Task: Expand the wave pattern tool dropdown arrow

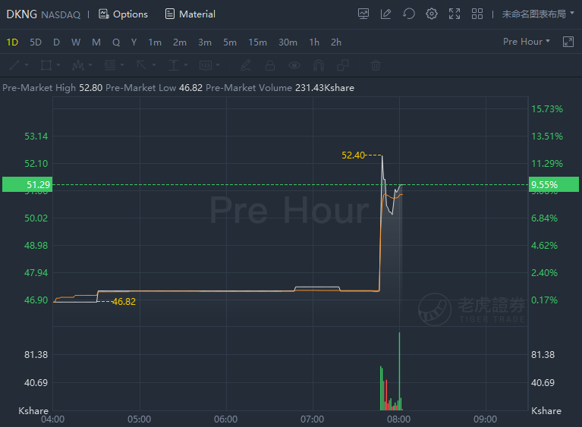Action: (90, 65)
